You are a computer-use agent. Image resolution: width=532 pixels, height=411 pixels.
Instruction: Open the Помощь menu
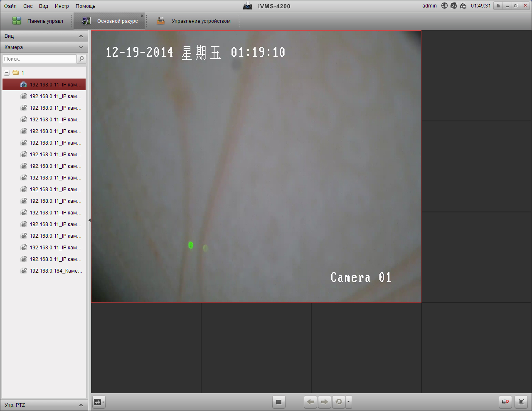point(86,6)
